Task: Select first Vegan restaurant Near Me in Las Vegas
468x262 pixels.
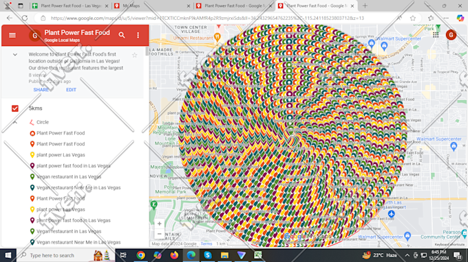Action: pyautogui.click(x=78, y=188)
